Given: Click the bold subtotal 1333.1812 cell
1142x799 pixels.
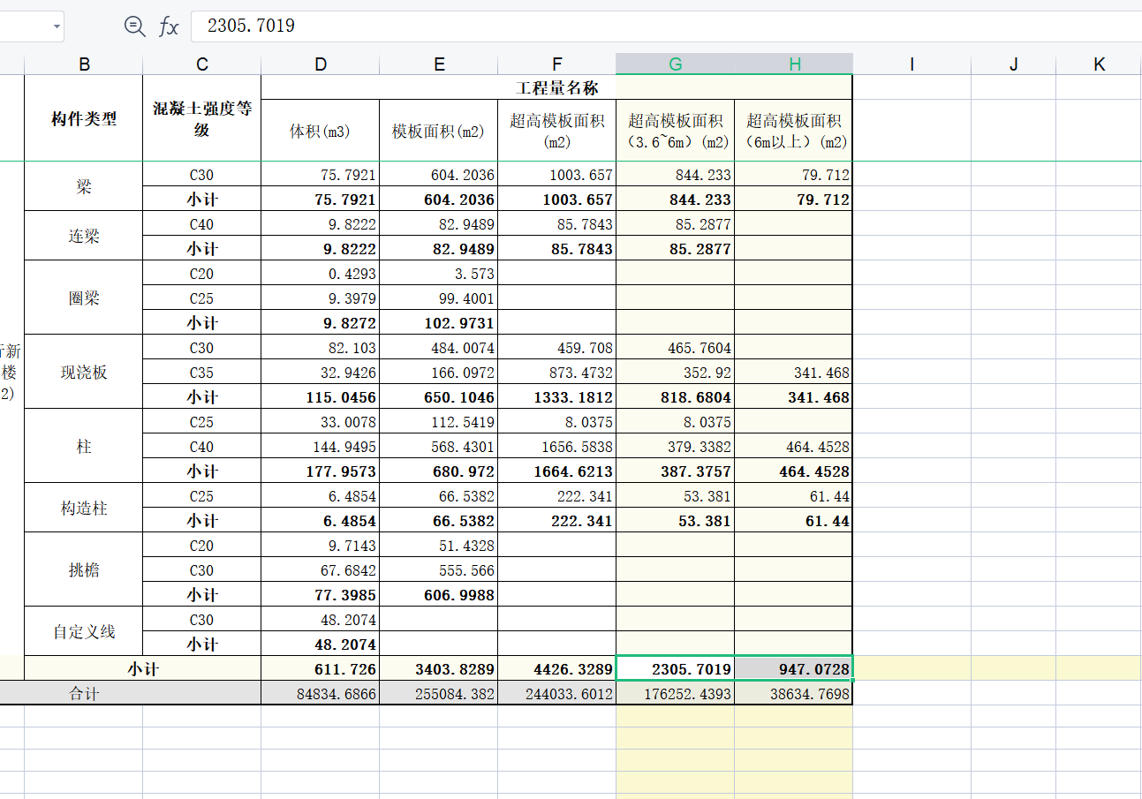Looking at the screenshot, I should (x=557, y=397).
